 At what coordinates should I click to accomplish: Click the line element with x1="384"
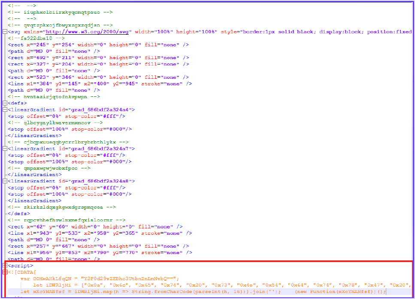[100, 84]
